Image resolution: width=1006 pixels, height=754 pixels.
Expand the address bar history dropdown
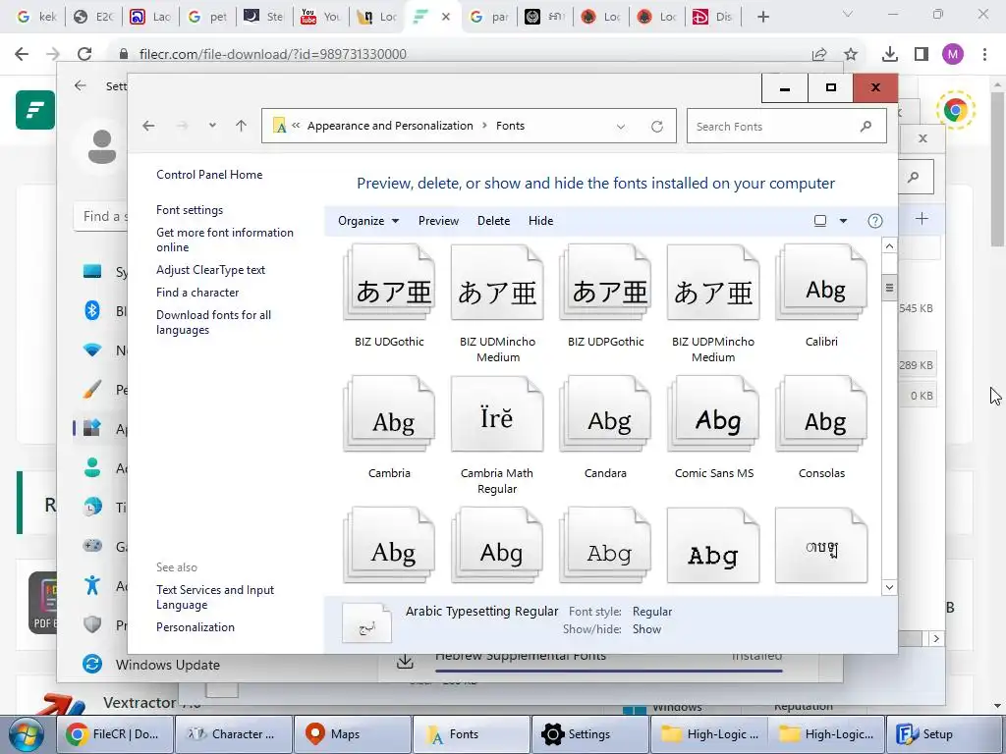(x=621, y=127)
